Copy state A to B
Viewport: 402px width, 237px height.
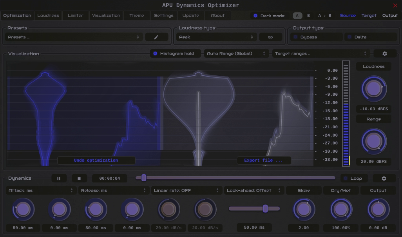[324, 16]
